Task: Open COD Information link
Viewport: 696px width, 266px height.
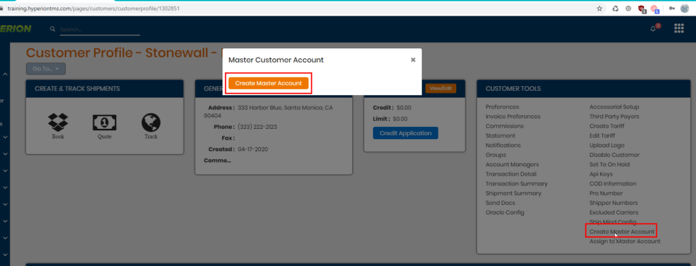Action: [x=613, y=183]
